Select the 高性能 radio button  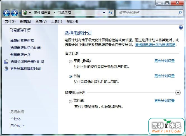71,101
